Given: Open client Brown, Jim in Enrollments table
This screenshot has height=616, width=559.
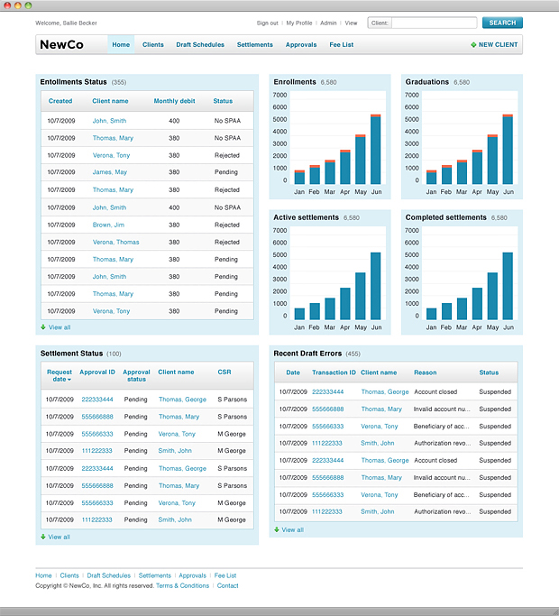Looking at the screenshot, I should [x=108, y=225].
